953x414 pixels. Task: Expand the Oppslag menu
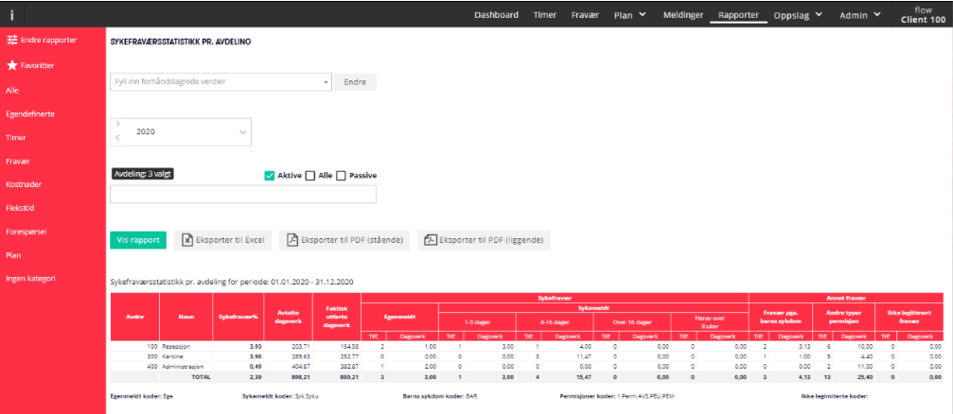(x=798, y=16)
